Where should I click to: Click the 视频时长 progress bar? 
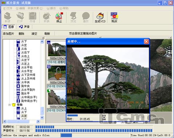pos(94,127)
